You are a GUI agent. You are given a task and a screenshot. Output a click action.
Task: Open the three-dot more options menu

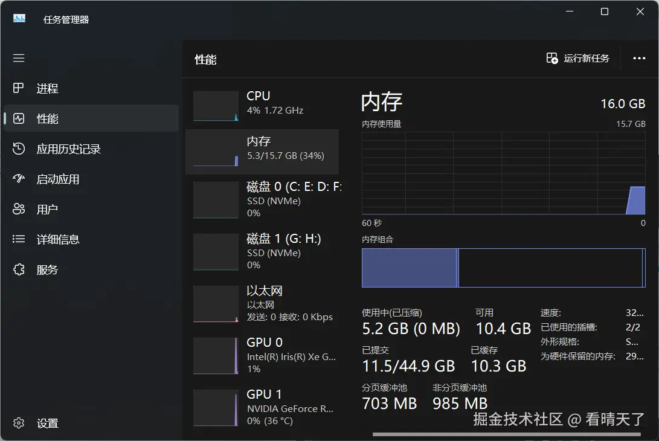pos(639,59)
